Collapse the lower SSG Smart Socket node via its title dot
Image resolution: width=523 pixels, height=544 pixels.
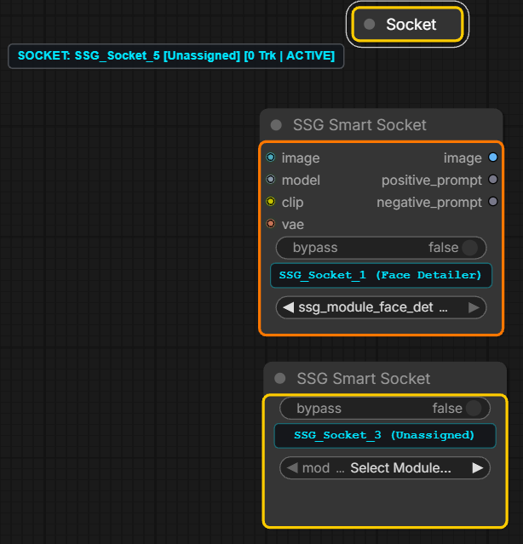point(280,378)
